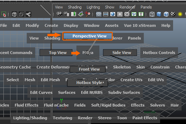Open the Help hotbox menu
The image size is (186, 124).
coord(166,25)
